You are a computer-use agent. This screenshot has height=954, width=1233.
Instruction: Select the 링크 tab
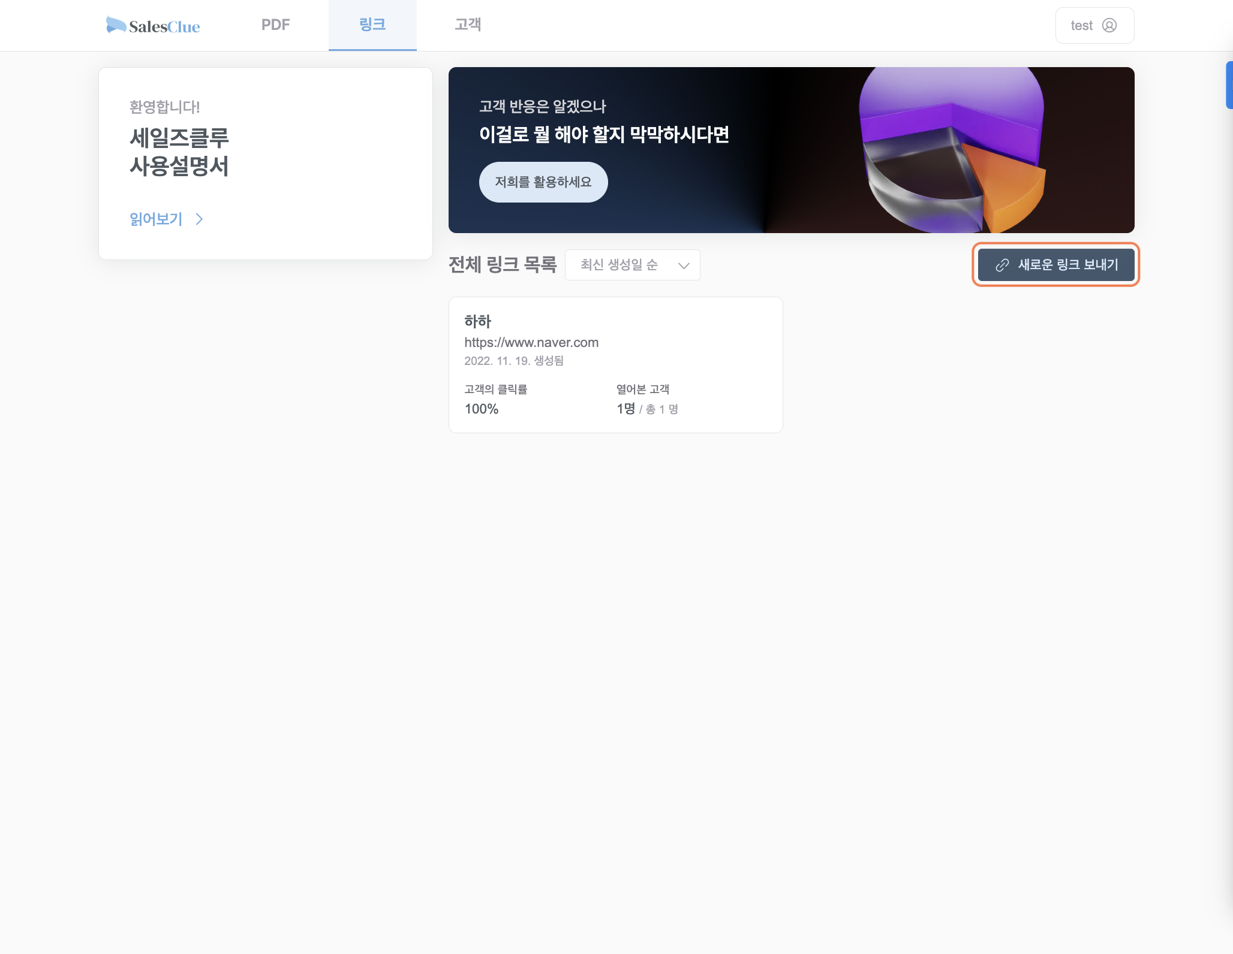[372, 25]
